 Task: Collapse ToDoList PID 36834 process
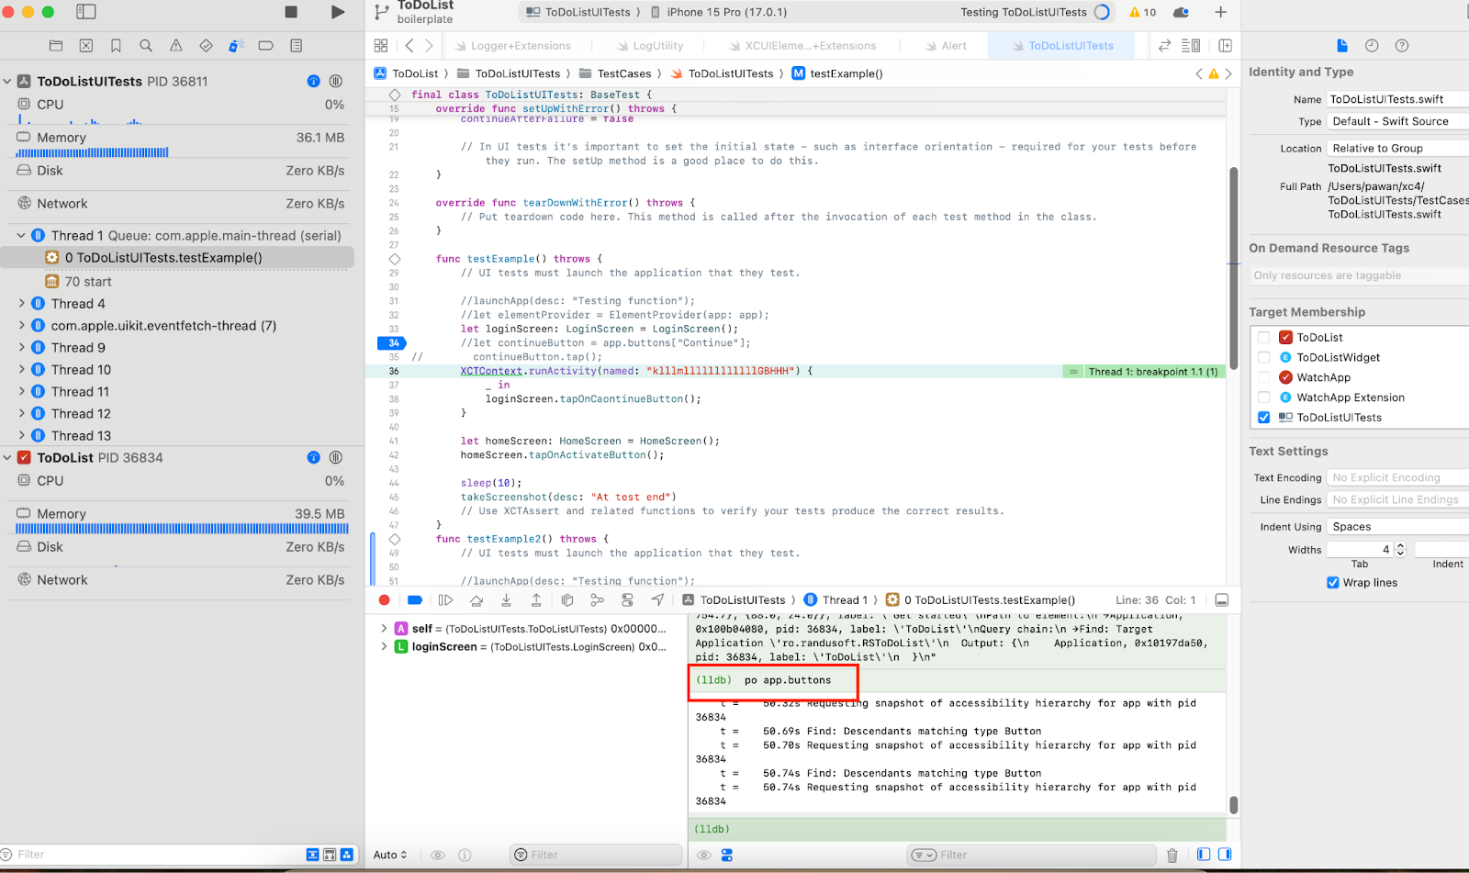coord(7,458)
